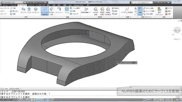The height and width of the screenshot is (102, 182).
Task: Toggle NURBS 作成 mode button
Action: click(51, 11)
